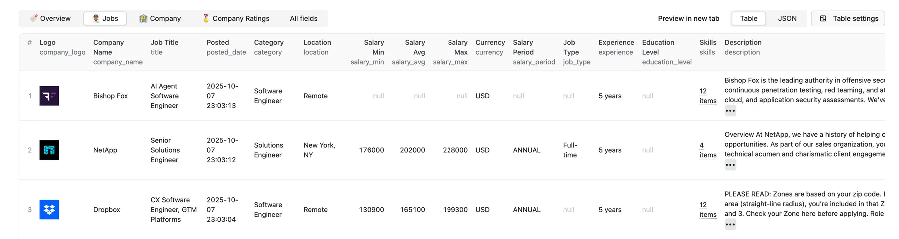Click the NetApp company logo
The width and height of the screenshot is (899, 239).
click(x=49, y=150)
